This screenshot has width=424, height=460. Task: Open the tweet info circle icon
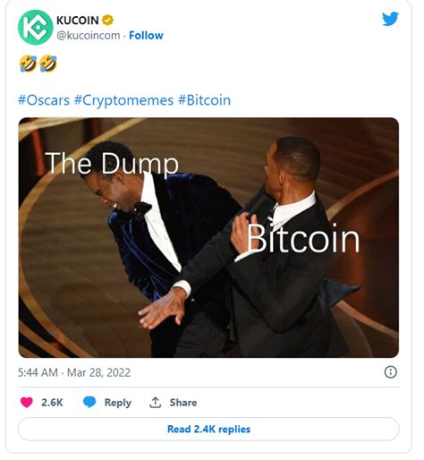coord(390,372)
